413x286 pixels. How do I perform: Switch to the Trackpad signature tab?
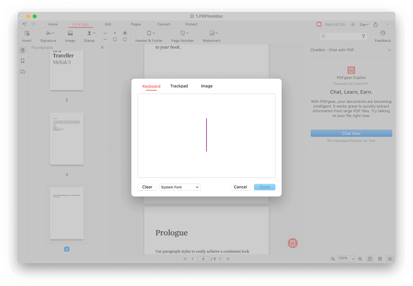point(179,86)
